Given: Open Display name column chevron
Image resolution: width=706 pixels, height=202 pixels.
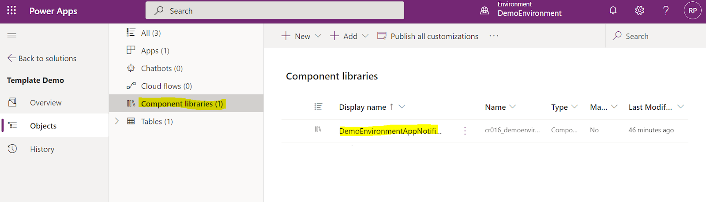Looking at the screenshot, I should point(402,107).
